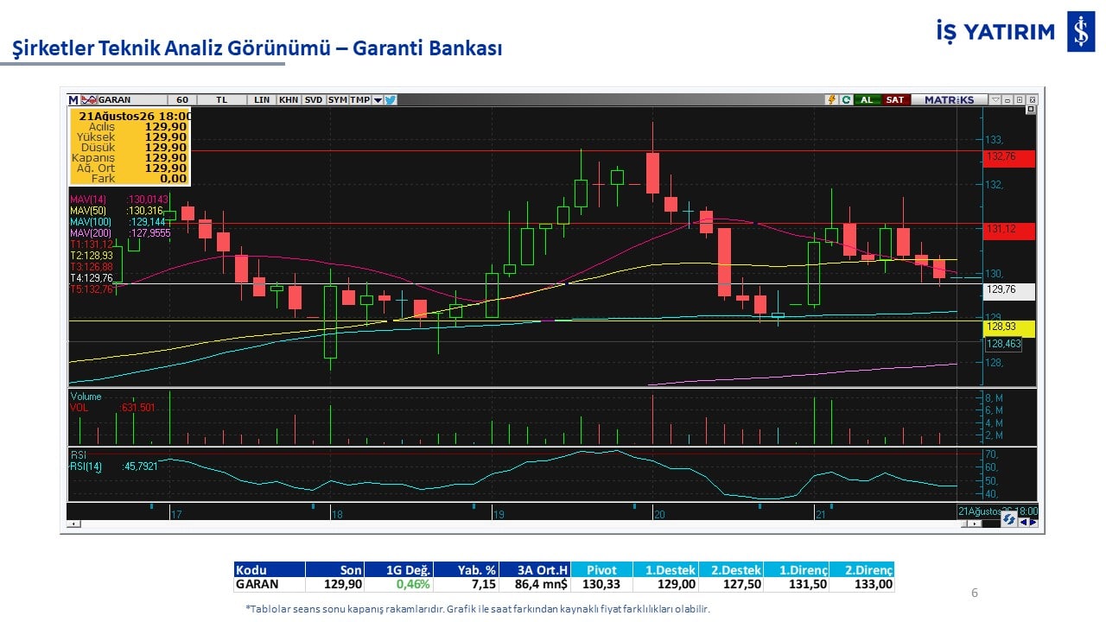Click the small square icon below window controls
Screen dimensions: 1106x622
pyautogui.click(x=1031, y=109)
